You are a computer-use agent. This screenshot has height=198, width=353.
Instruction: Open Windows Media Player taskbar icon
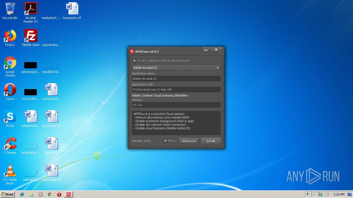pyautogui.click(x=41, y=194)
